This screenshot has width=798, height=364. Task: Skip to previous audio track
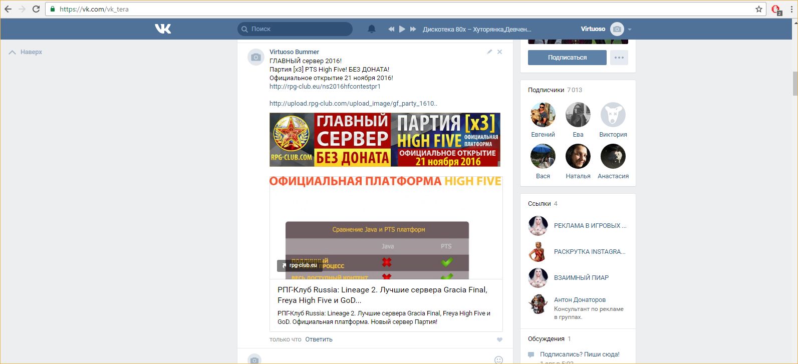[x=391, y=29]
